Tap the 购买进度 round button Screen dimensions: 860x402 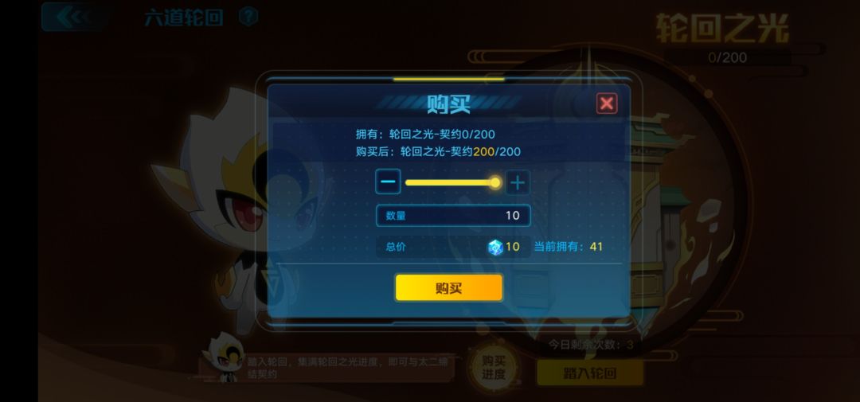tap(494, 368)
